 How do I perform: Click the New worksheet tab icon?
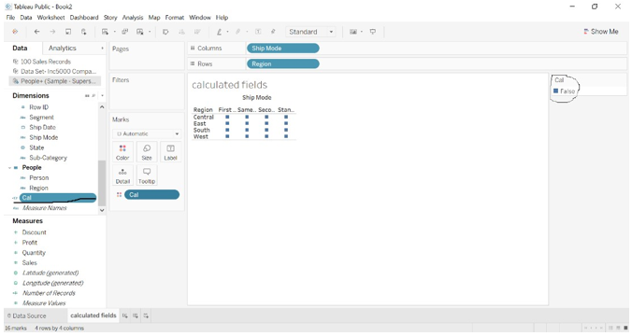click(125, 315)
